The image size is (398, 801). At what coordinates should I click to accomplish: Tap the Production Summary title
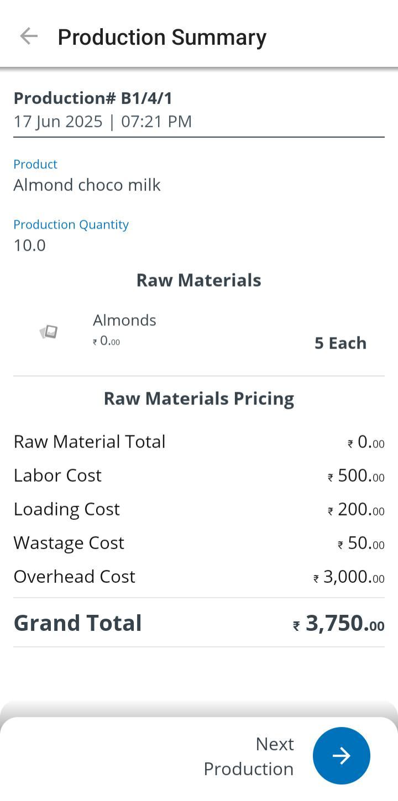[x=162, y=37]
